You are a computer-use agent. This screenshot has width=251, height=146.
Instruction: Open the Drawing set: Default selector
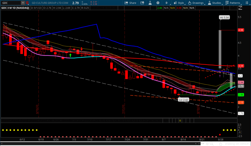tap(237, 144)
